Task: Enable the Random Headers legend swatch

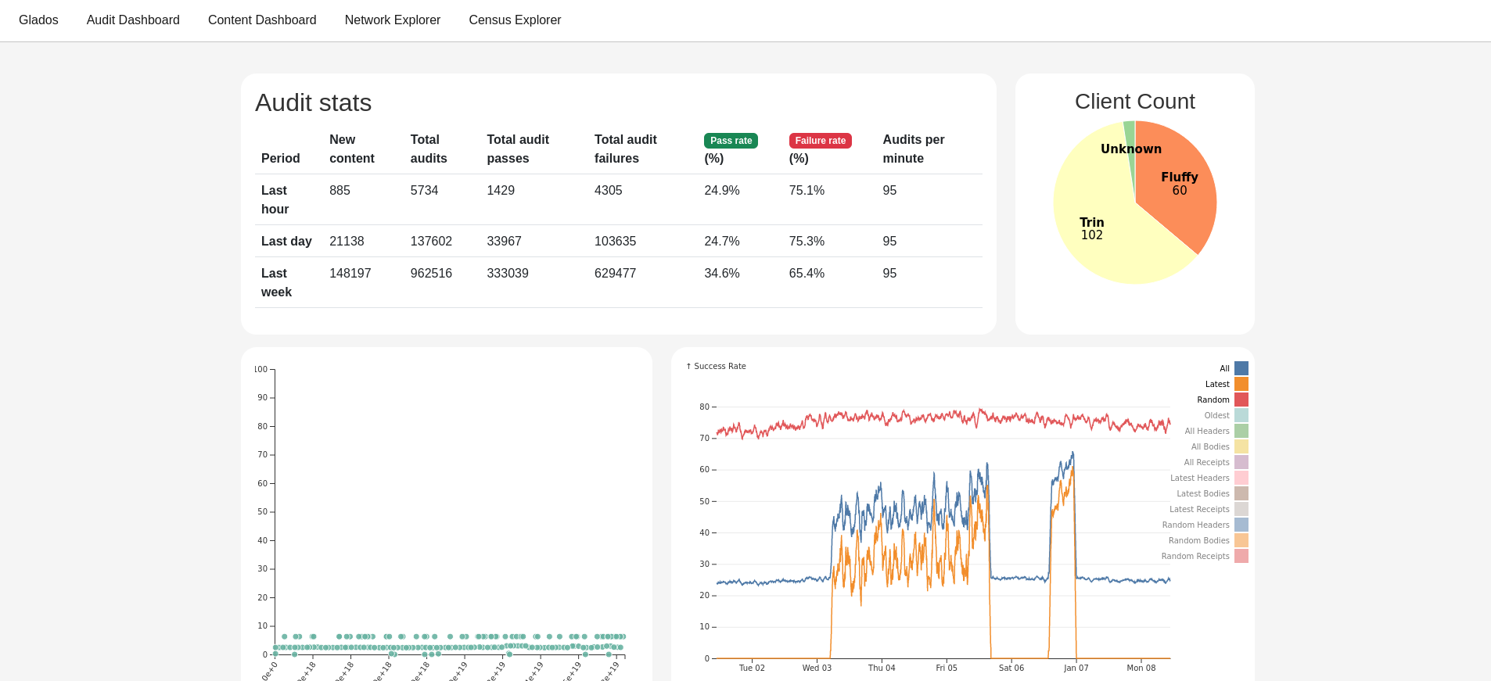Action: [x=1241, y=525]
